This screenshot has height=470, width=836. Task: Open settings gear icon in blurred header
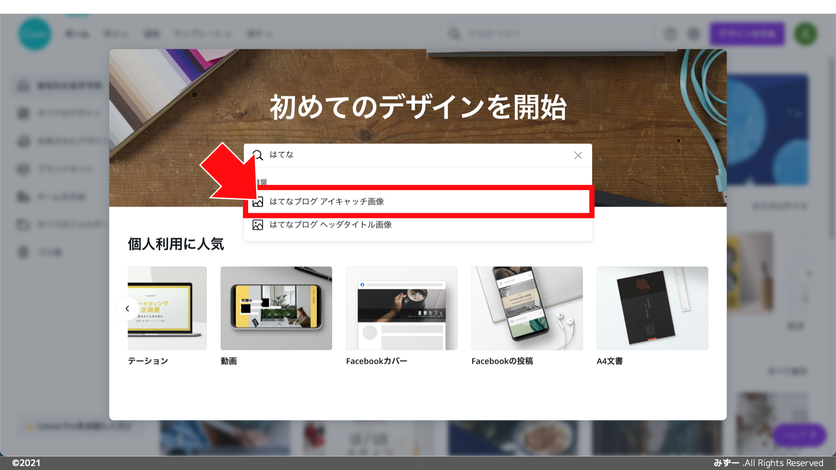(x=693, y=34)
